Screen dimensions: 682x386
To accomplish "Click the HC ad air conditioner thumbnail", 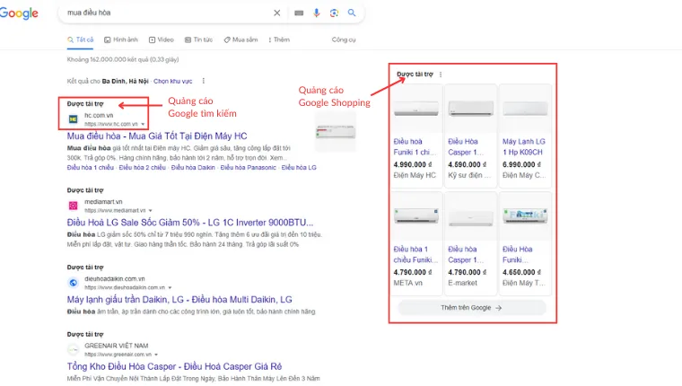I will tap(336, 131).
